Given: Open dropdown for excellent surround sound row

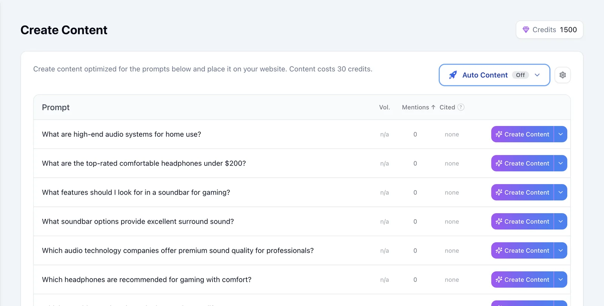Looking at the screenshot, I should (x=561, y=221).
